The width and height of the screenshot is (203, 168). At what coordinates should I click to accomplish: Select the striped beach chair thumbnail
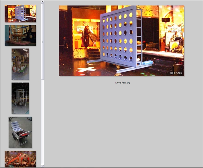(x=20, y=132)
